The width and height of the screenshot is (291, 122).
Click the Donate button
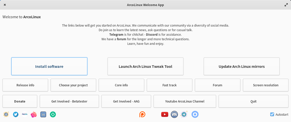20,101
